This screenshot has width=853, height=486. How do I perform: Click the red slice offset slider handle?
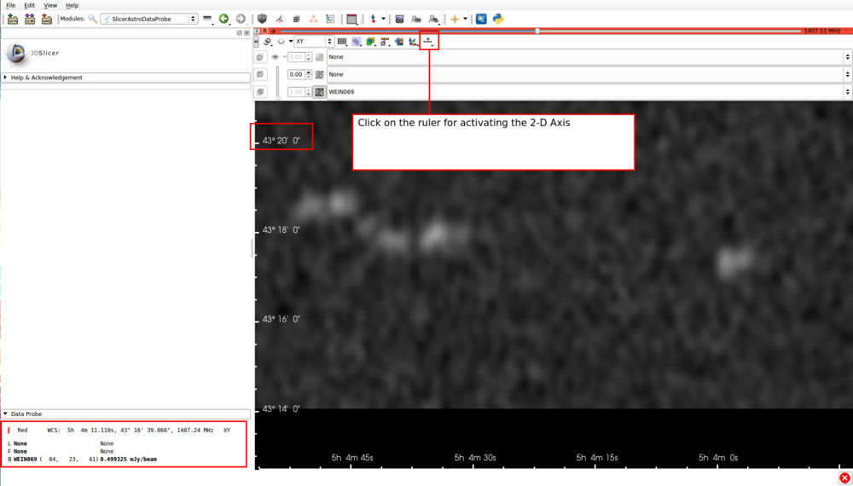(537, 31)
